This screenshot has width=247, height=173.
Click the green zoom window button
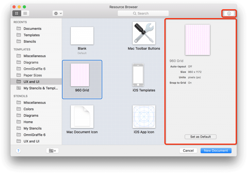24,7
